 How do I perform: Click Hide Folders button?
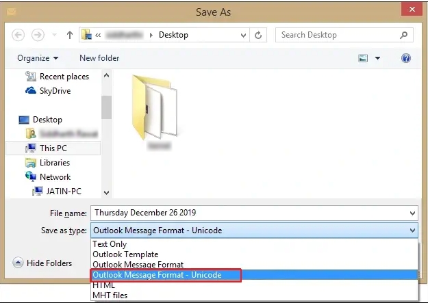[x=42, y=263]
